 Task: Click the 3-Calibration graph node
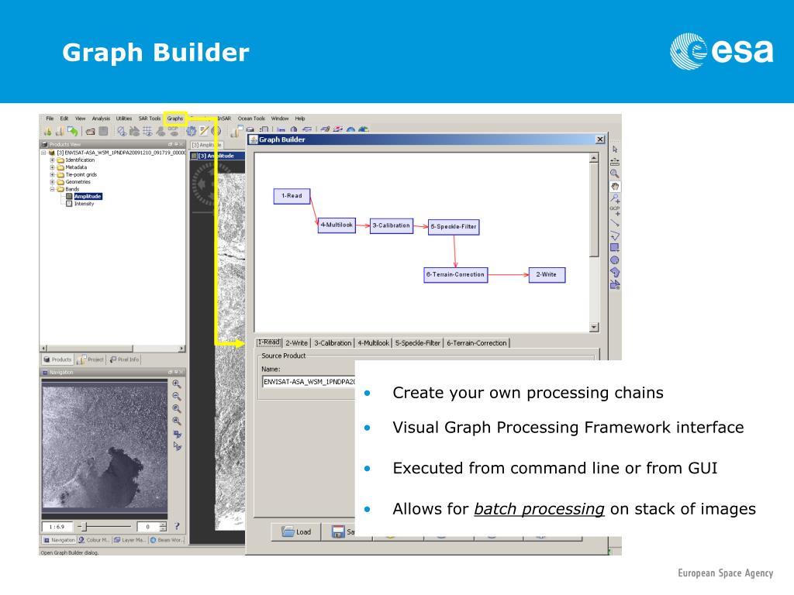click(392, 225)
